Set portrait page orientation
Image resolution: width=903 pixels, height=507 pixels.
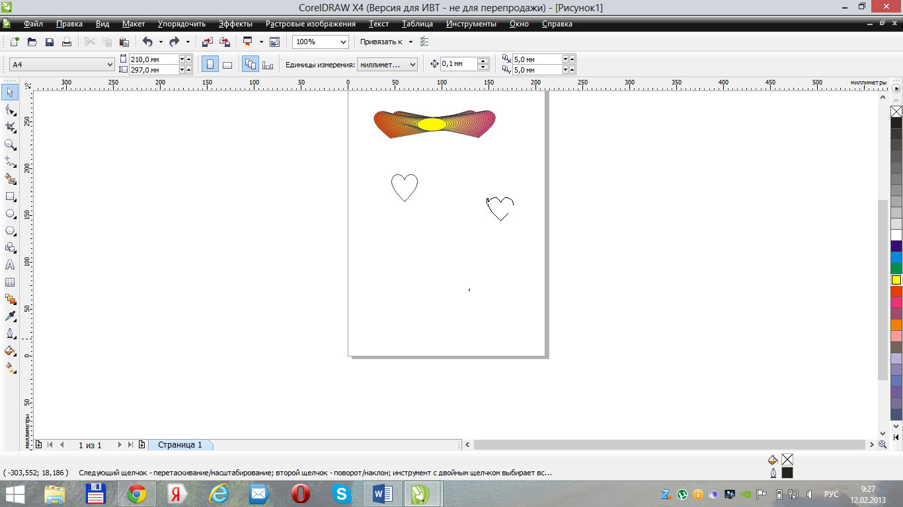210,65
